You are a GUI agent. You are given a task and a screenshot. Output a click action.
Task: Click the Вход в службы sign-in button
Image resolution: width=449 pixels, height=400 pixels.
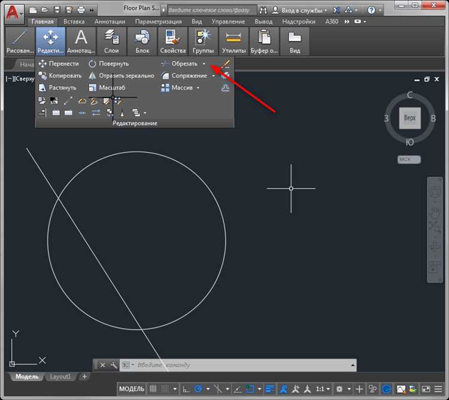pos(304,10)
